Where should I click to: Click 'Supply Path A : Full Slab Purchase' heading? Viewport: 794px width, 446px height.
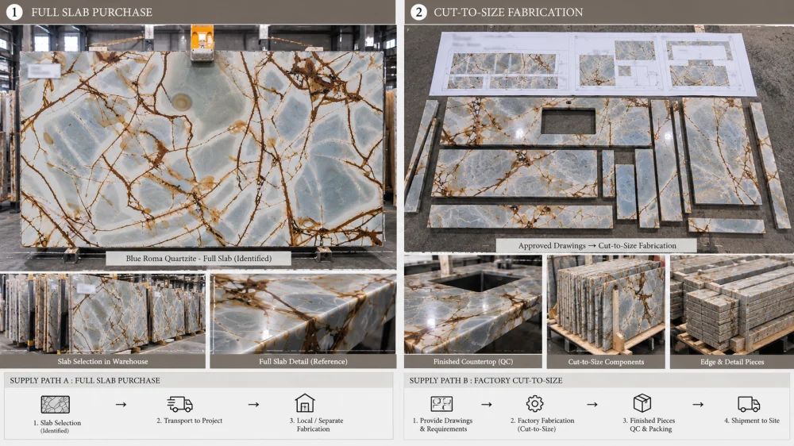(85, 380)
